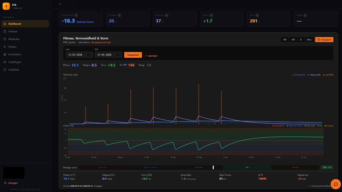Select the Aangepast custom period option
342x192 pixels.
coord(324,39)
